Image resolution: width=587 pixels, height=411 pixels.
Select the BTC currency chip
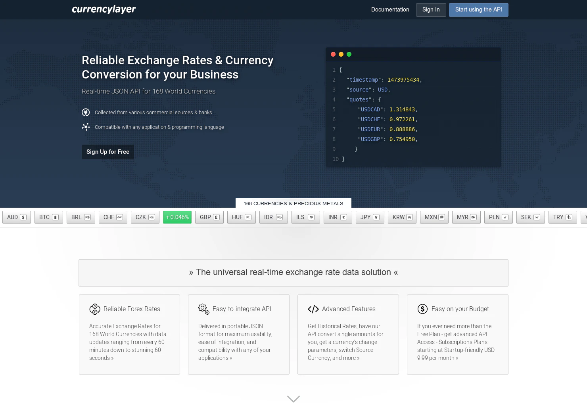49,217
